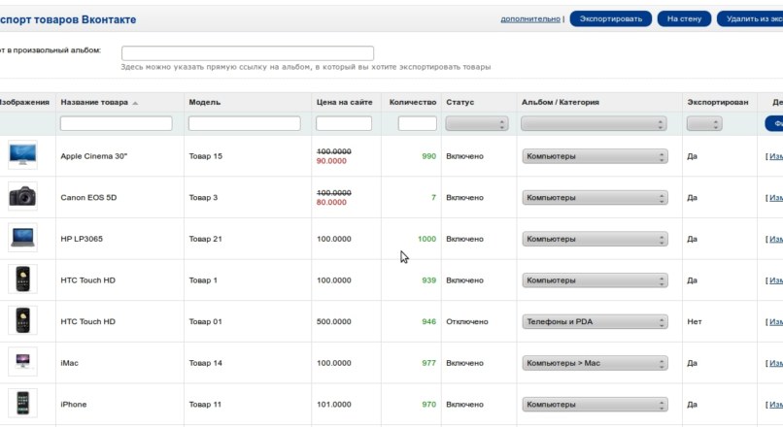This screenshot has height=427, width=783.
Task: Click the Экспортировать button
Action: tap(611, 18)
